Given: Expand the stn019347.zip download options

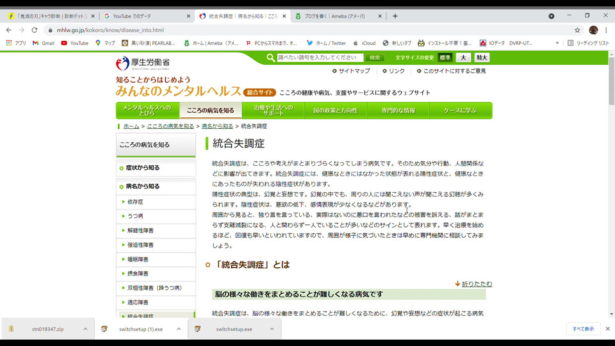Looking at the screenshot, I should click(85, 329).
